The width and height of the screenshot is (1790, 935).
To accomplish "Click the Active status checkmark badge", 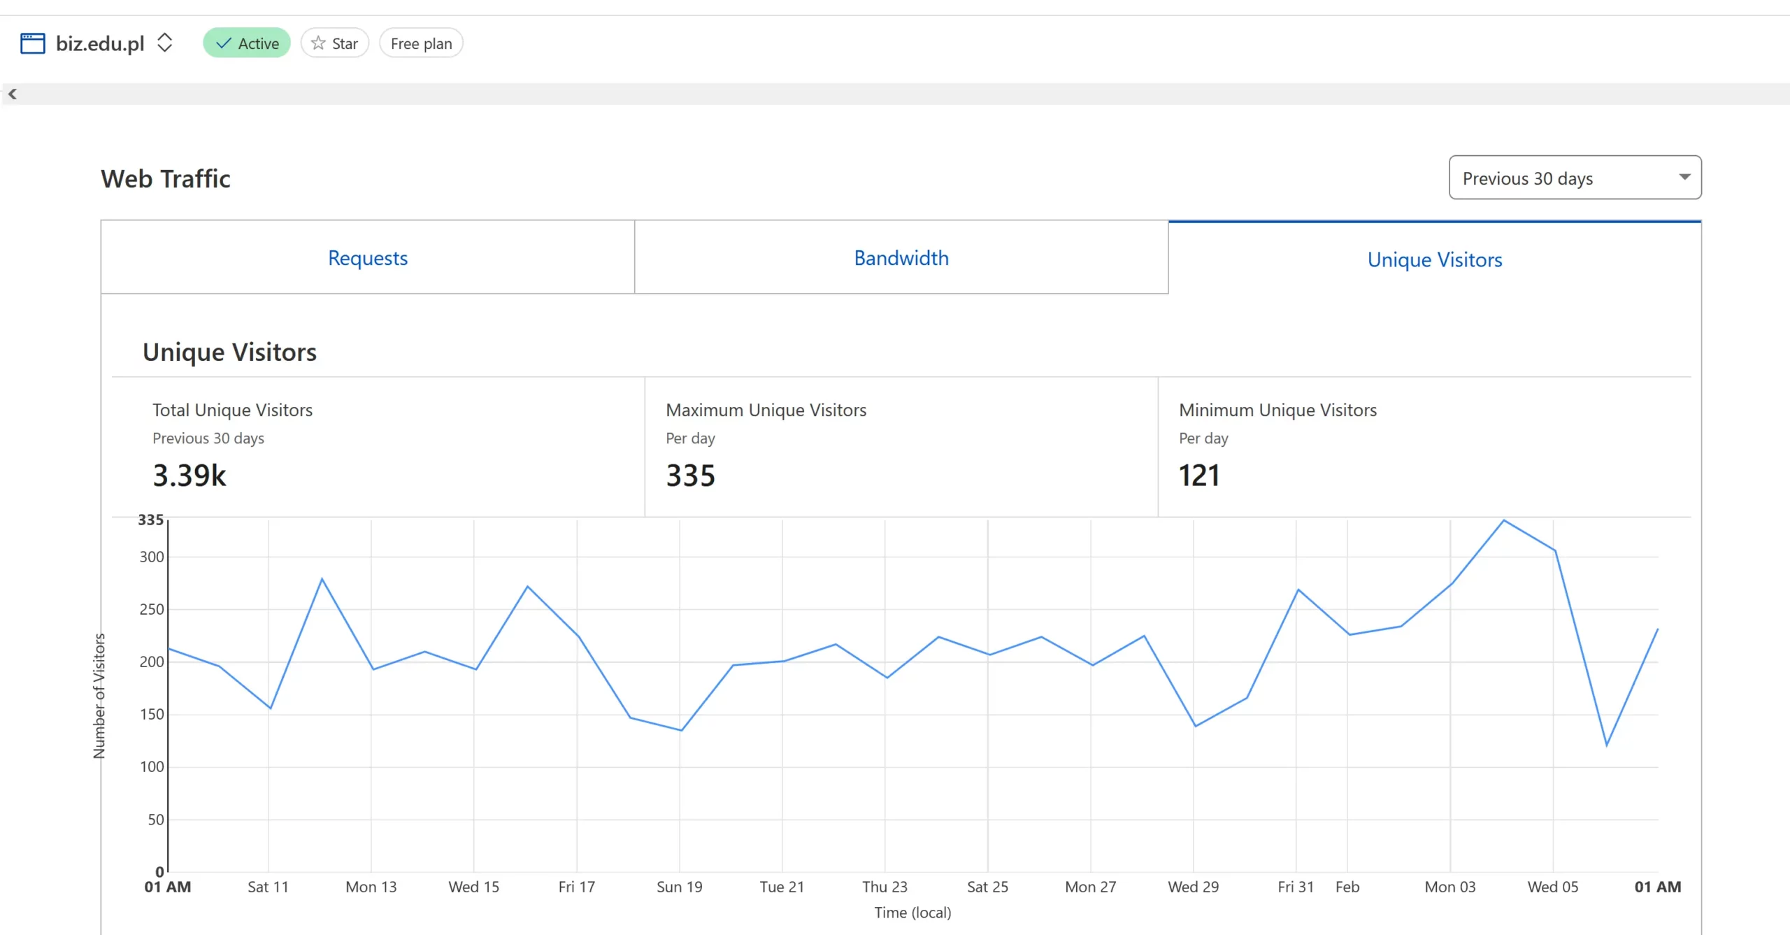I will pos(246,43).
